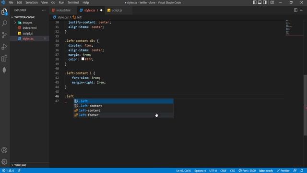Open editor More Actions ellipsis
Screen dimensions: 307x173
point(302,10)
